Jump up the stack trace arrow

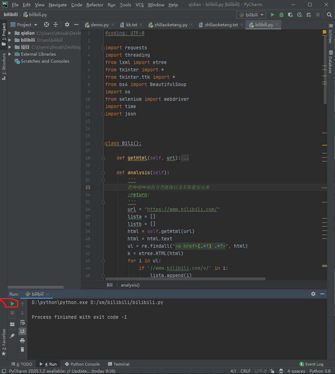tap(22, 304)
